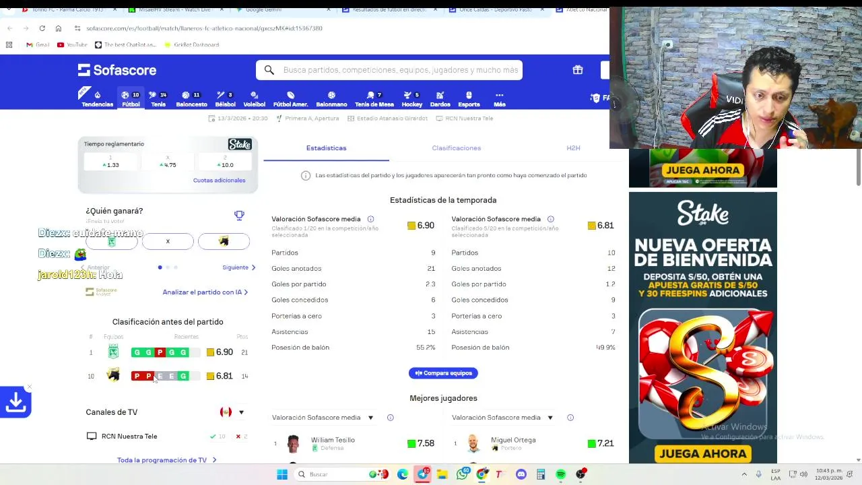Open the Voleibol sport section
The height and width of the screenshot is (485, 862).
[x=254, y=98]
